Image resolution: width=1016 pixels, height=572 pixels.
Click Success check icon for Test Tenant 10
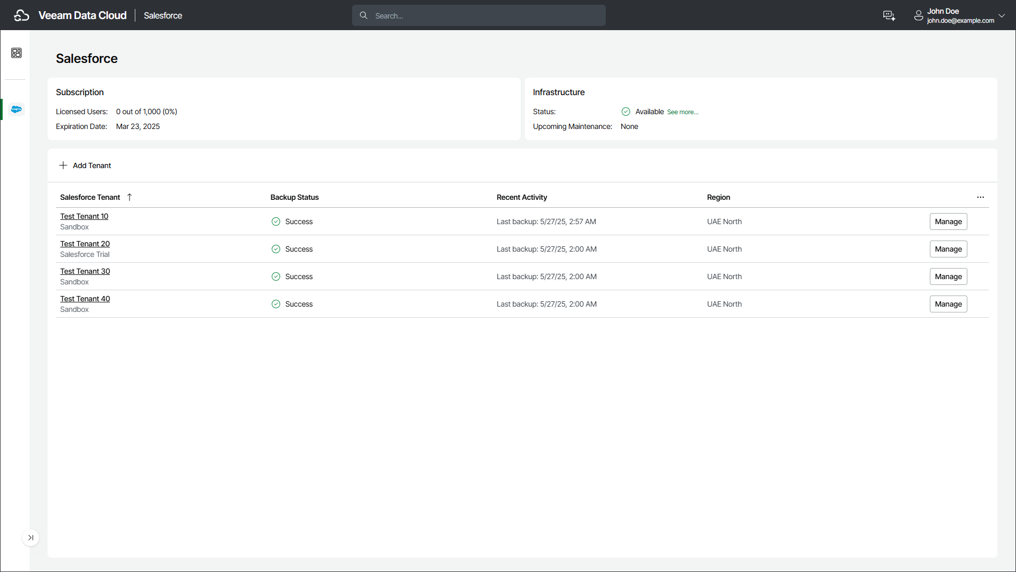[x=276, y=222]
